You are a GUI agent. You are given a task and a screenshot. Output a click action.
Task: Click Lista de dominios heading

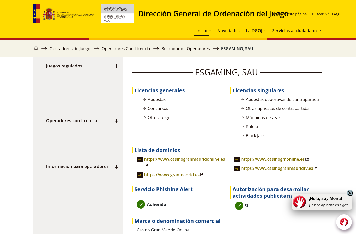pos(157,150)
